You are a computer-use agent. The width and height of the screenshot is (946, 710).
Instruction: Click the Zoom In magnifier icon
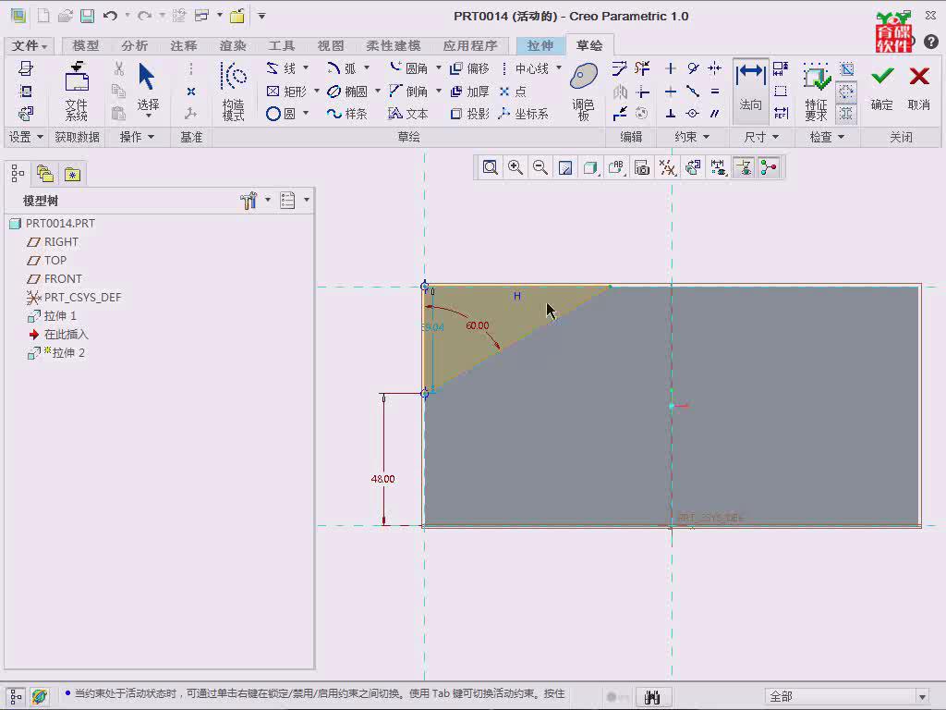(515, 167)
